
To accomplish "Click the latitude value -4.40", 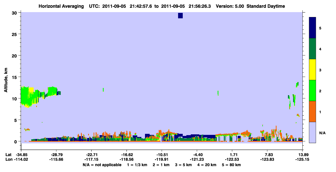I will tap(197, 155).
